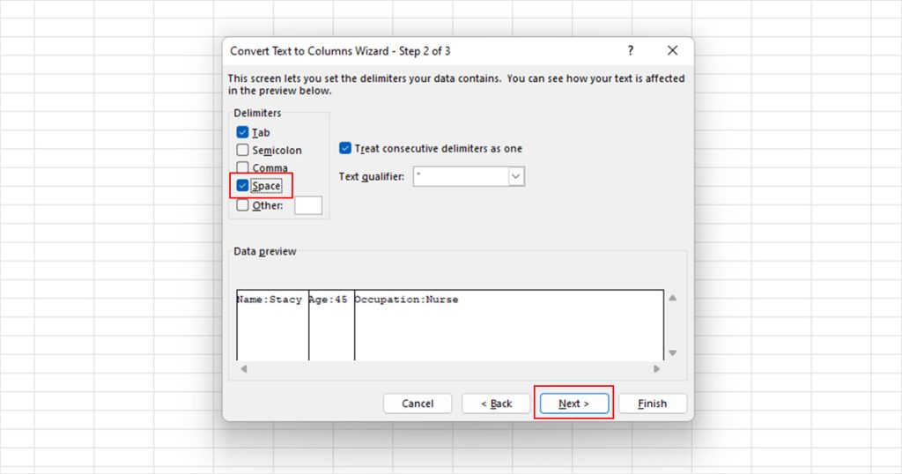Go Back to the previous step
Image resolution: width=902 pixels, height=474 pixels.
(496, 404)
